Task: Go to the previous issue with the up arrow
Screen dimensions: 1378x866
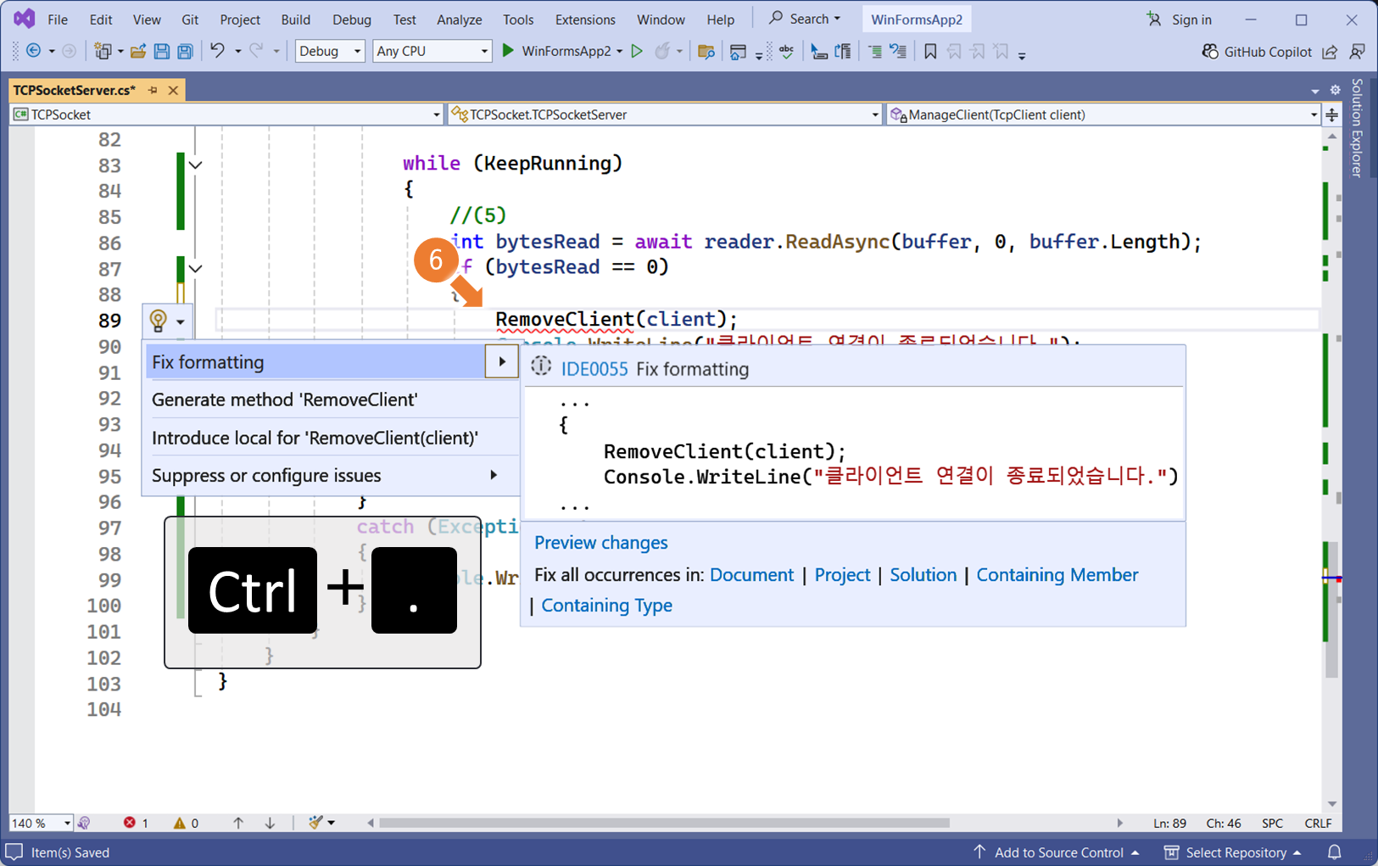Action: [238, 823]
